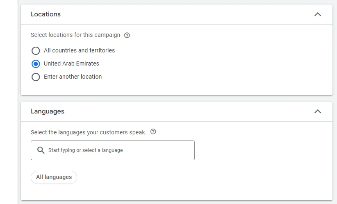Collapse the Languages section with its chevron
The image size is (337, 204).
click(x=317, y=111)
